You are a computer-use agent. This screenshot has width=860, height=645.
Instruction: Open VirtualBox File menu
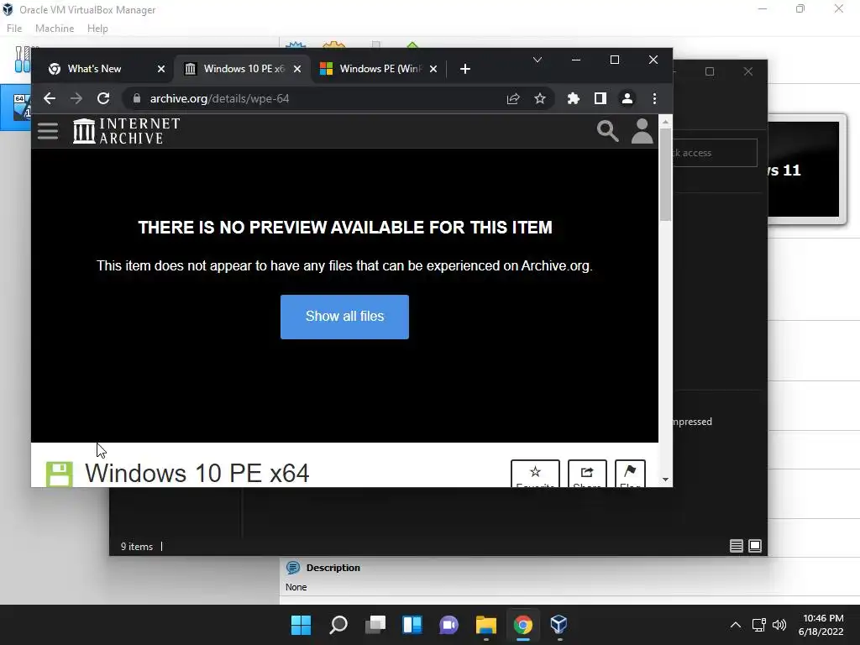pos(14,29)
